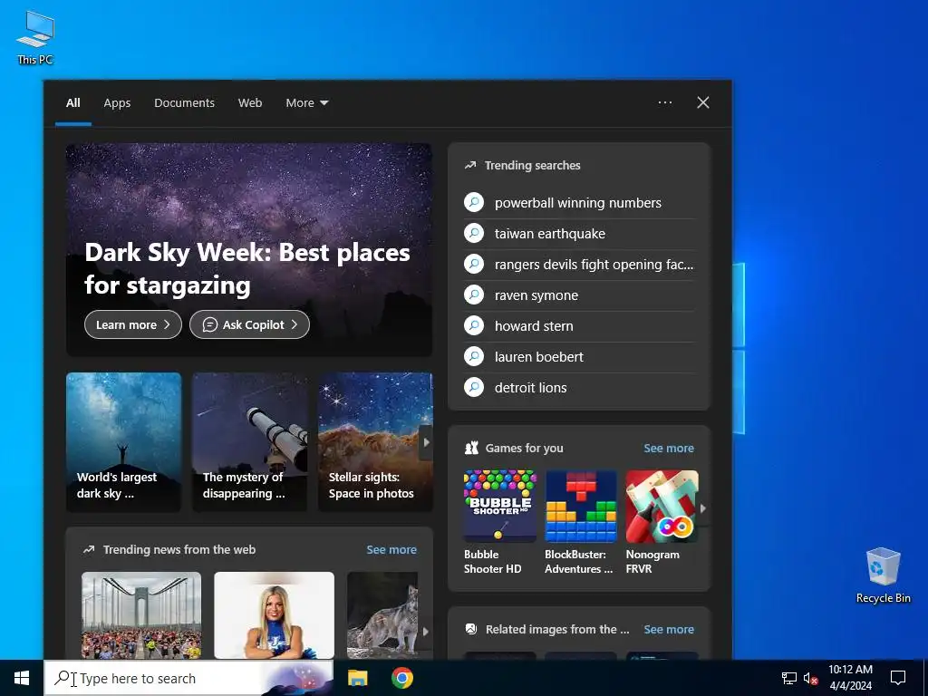
Task: Switch to the Documents tab
Action: click(x=185, y=103)
